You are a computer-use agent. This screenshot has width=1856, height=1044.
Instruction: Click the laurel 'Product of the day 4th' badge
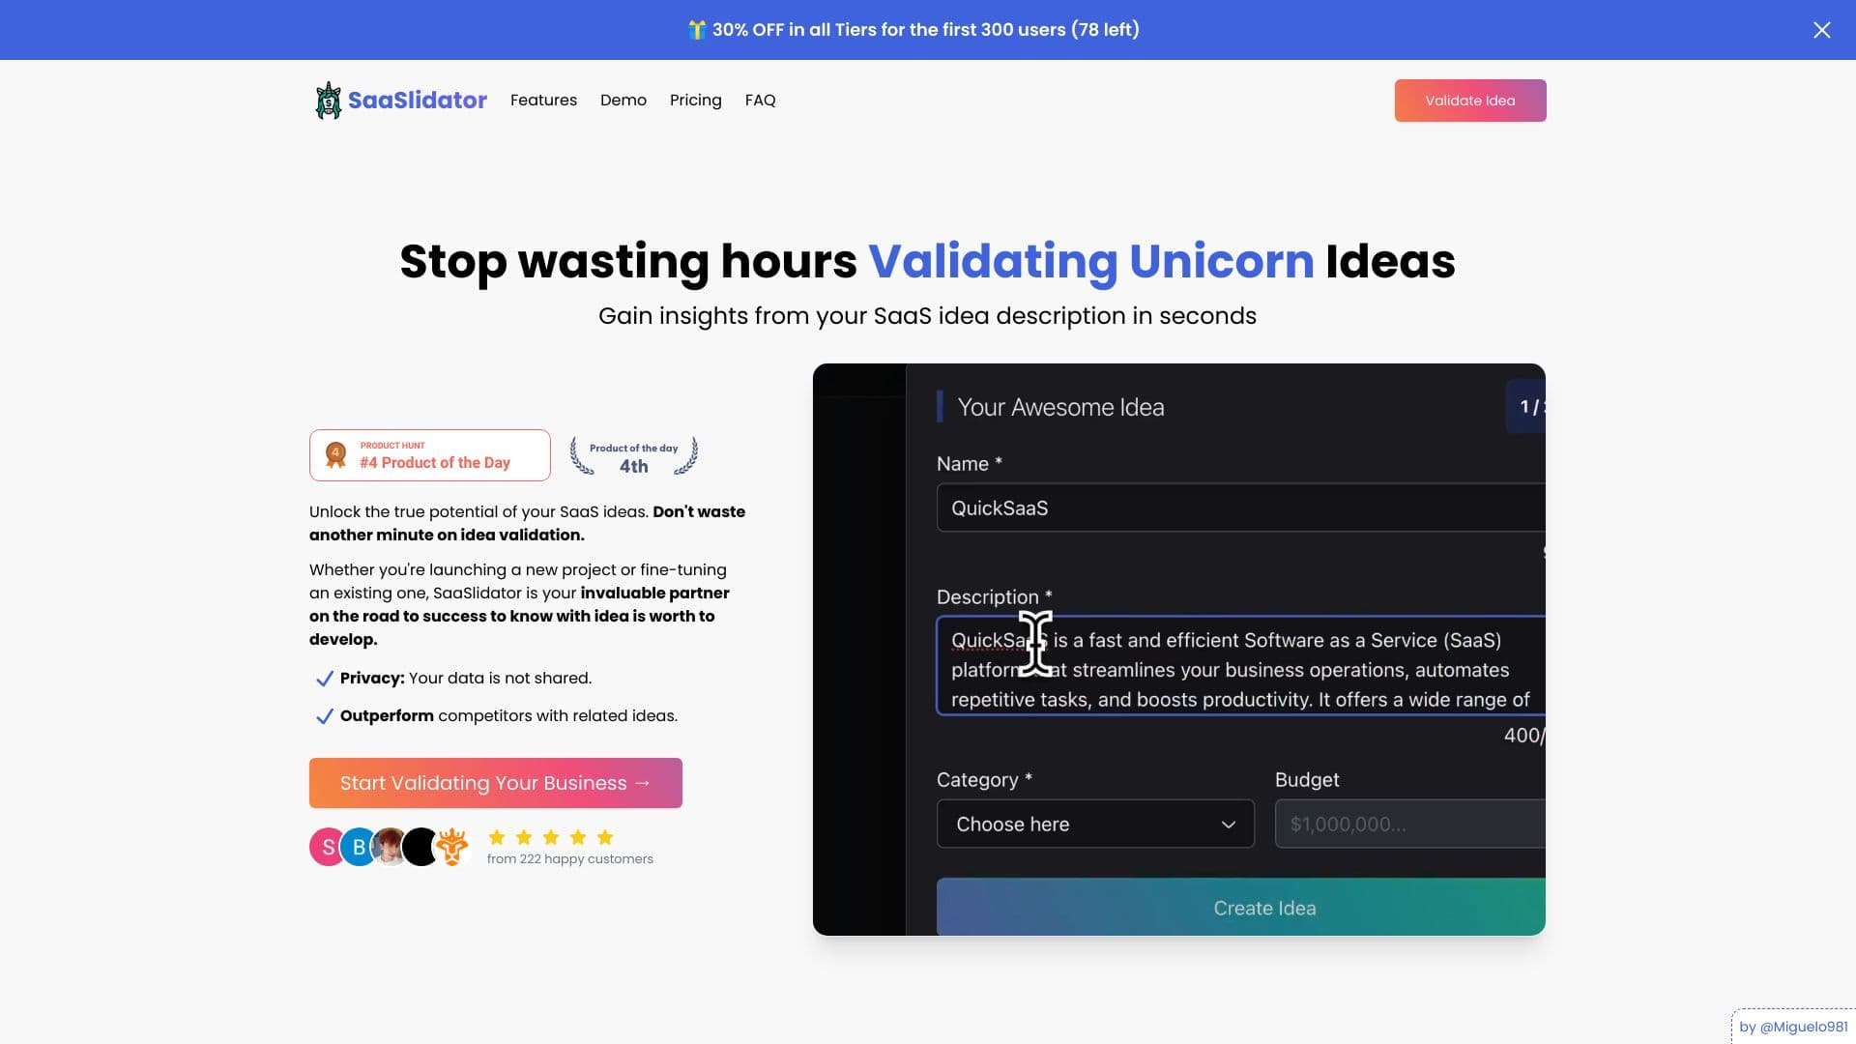coord(633,456)
